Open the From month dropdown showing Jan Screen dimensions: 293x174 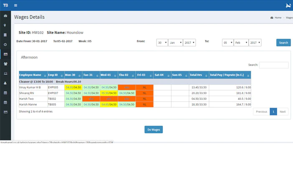175,42
